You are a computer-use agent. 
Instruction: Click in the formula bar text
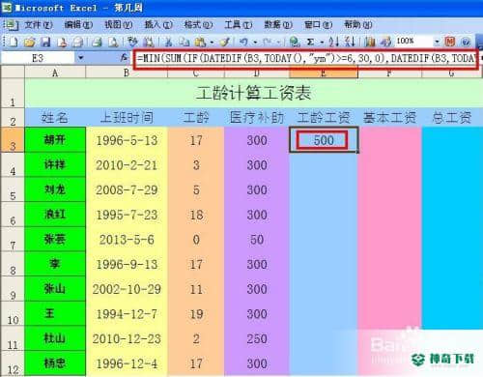point(306,58)
